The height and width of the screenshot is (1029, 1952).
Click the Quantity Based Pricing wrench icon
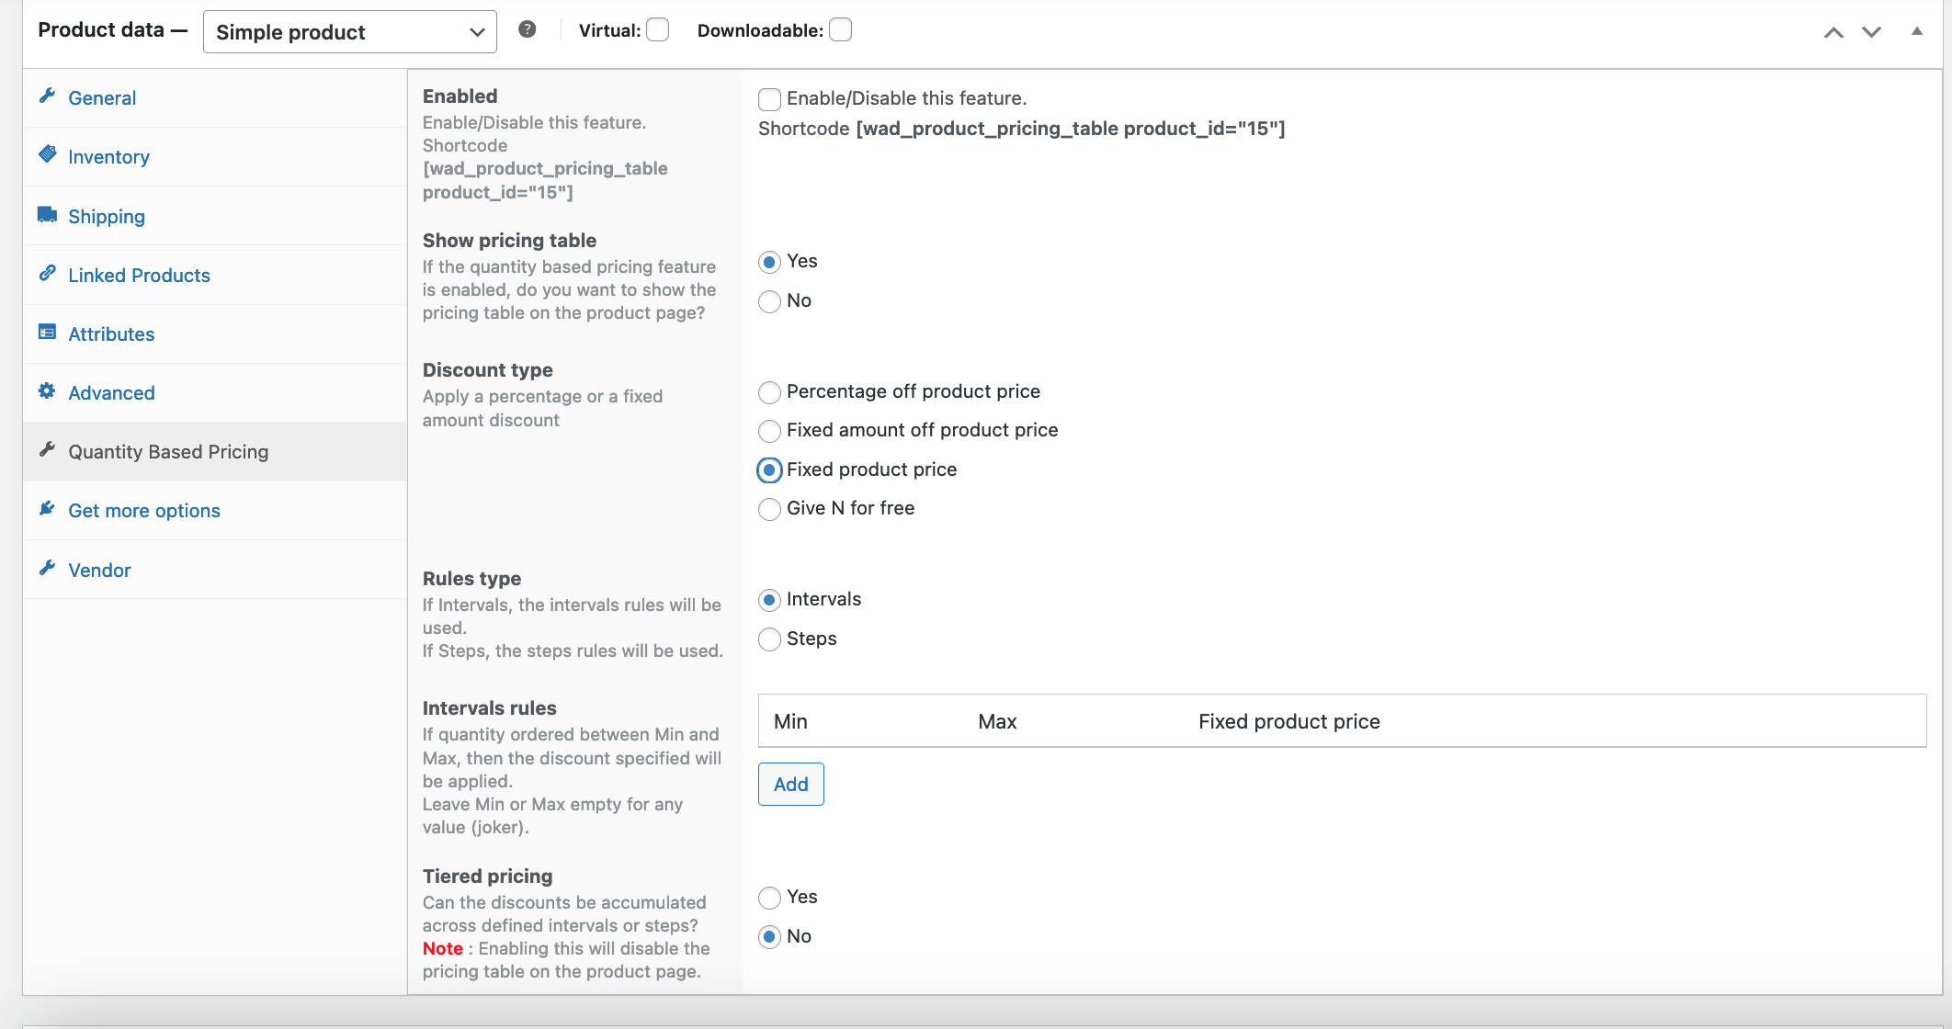[48, 450]
